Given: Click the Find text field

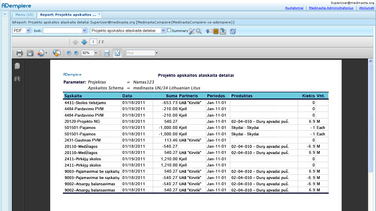Looking at the screenshot, I should coord(141,53).
